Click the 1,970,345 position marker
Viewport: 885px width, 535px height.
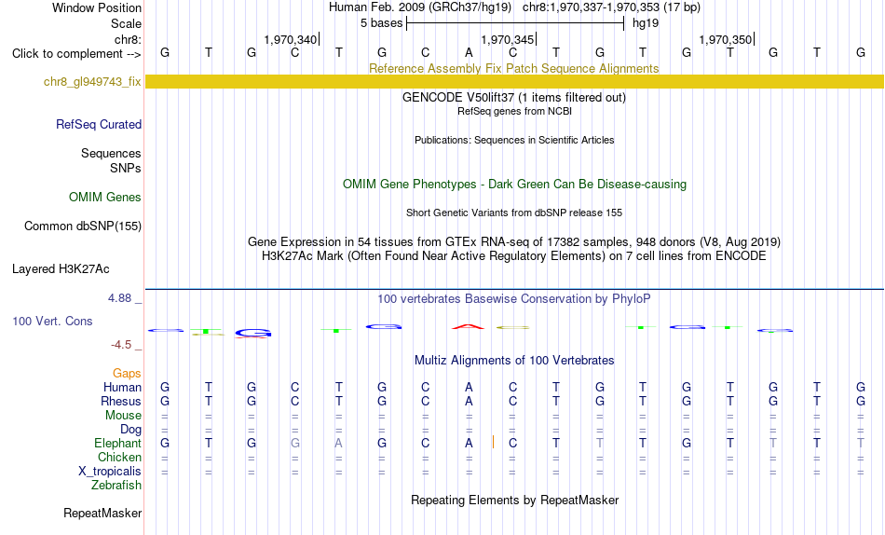click(x=508, y=39)
